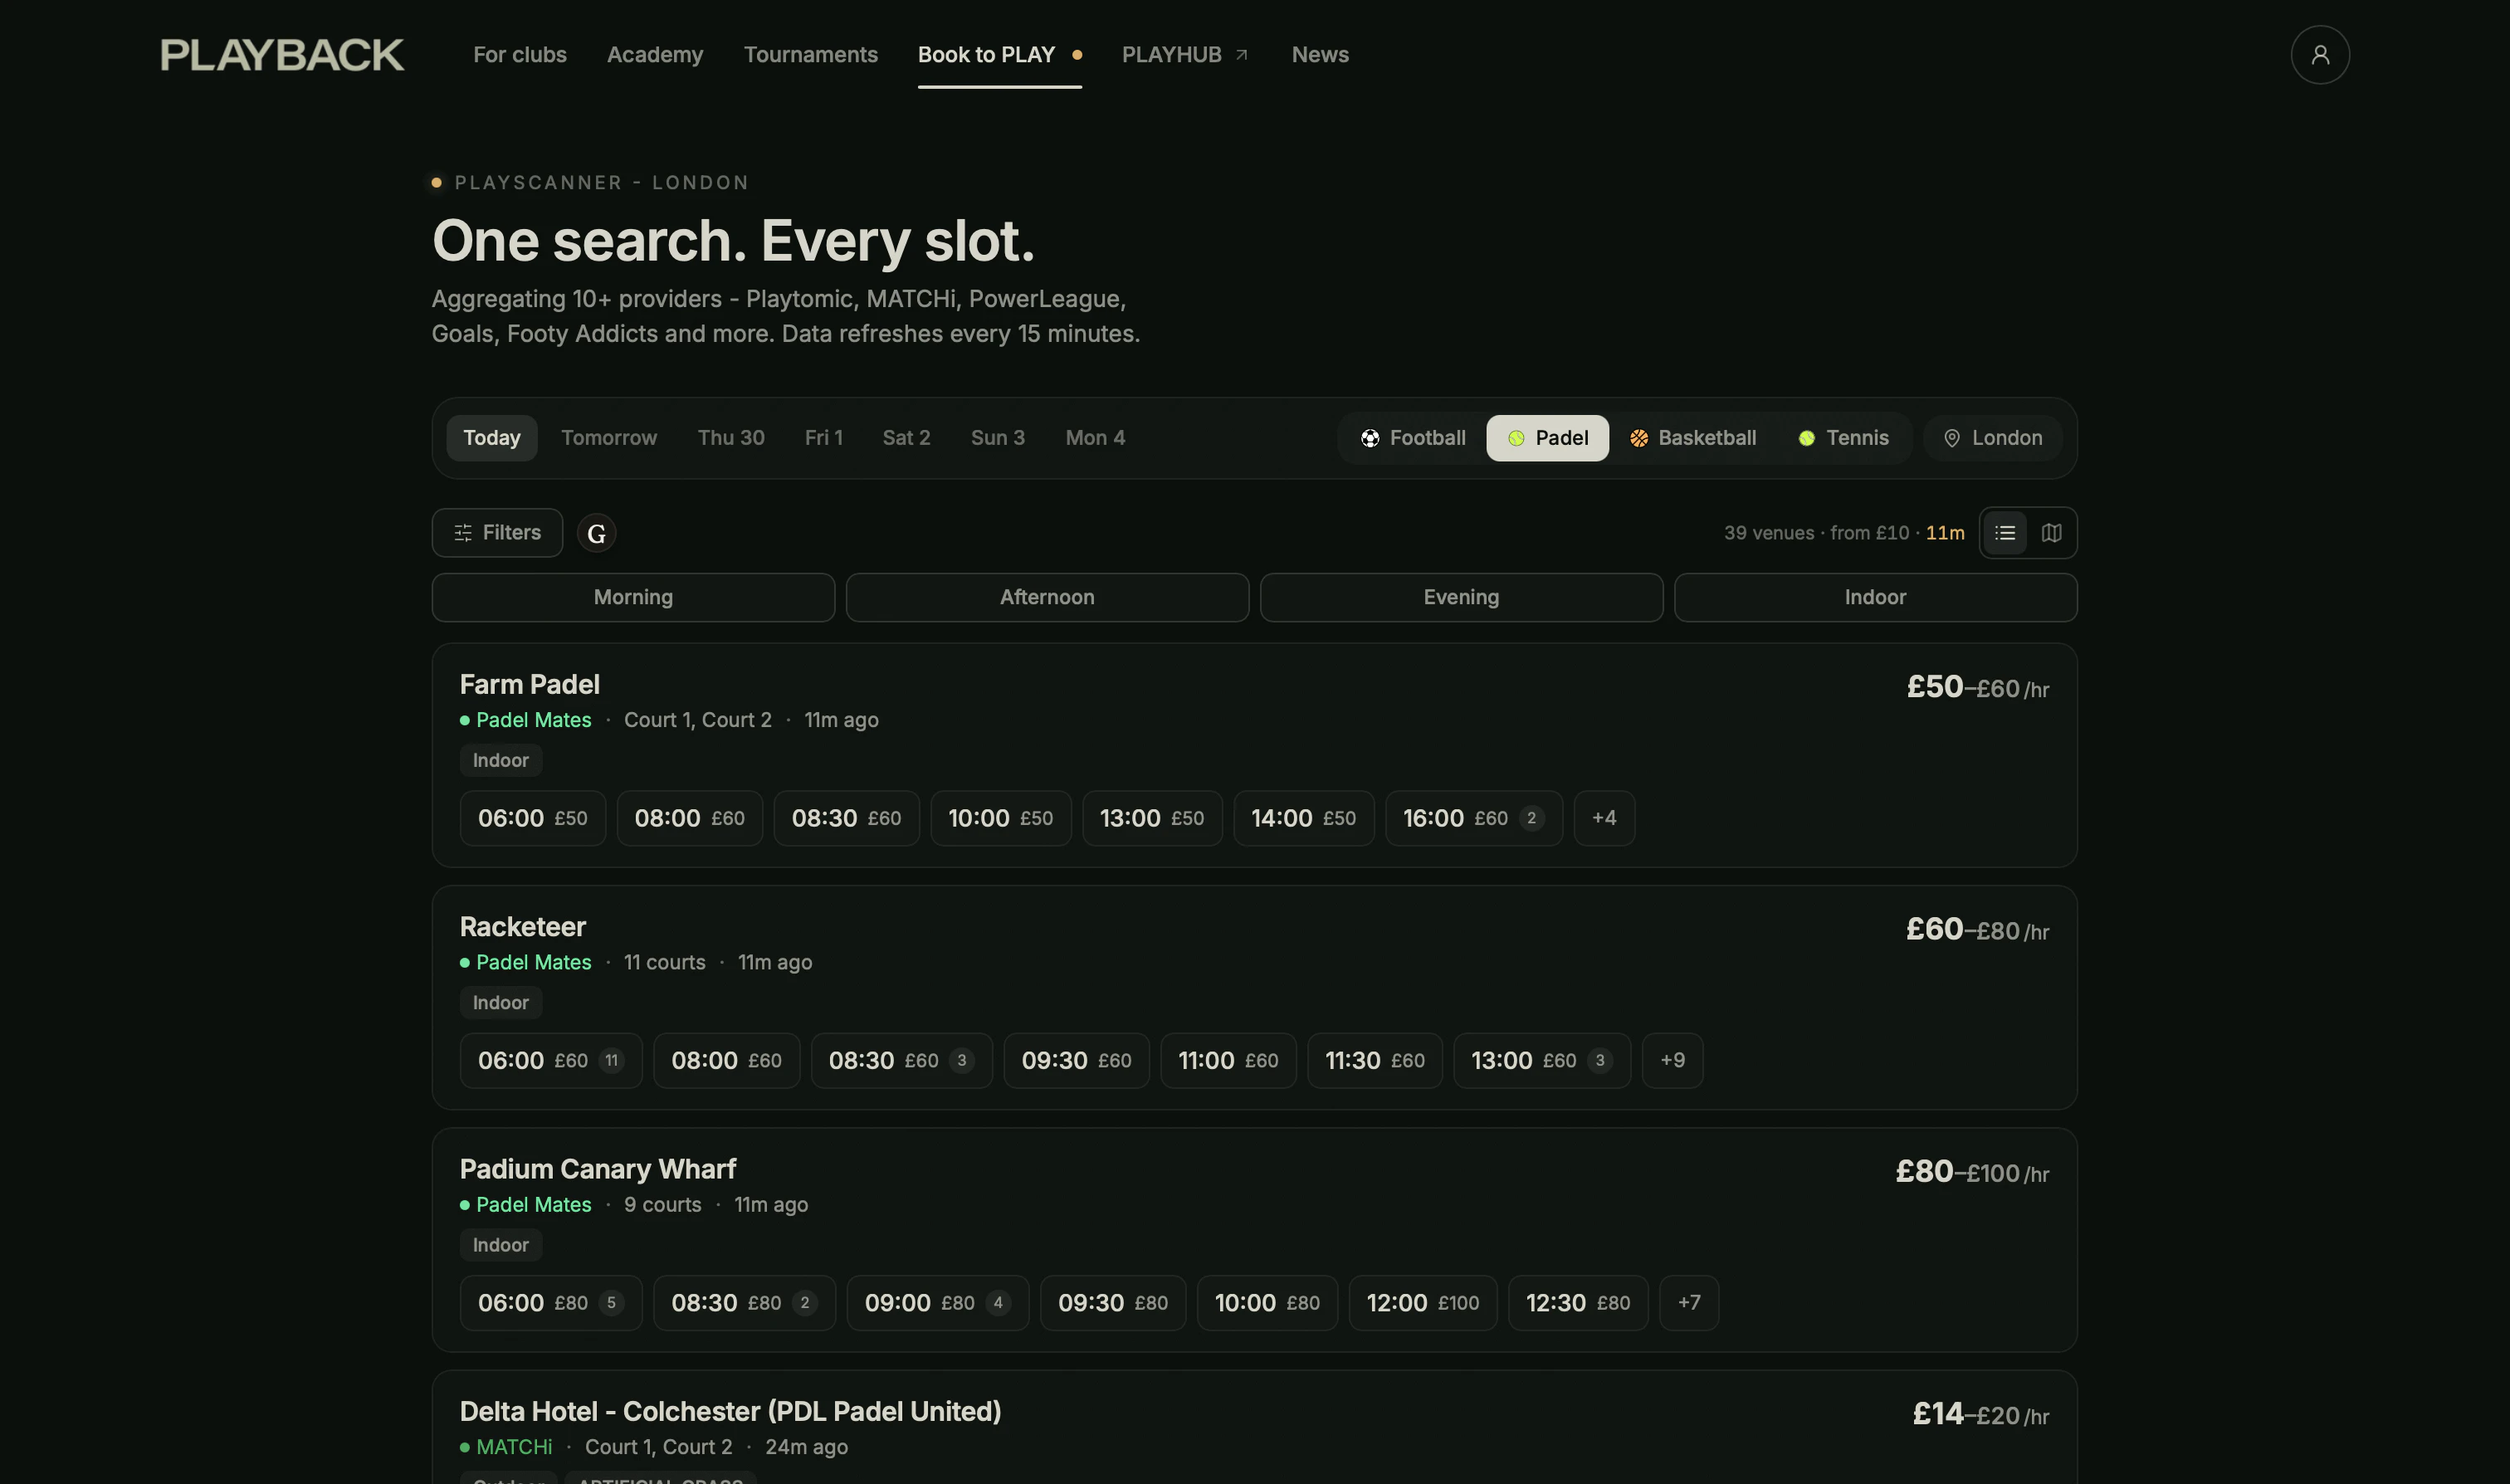
Task: Select the Tennis sport filter
Action: point(1843,438)
